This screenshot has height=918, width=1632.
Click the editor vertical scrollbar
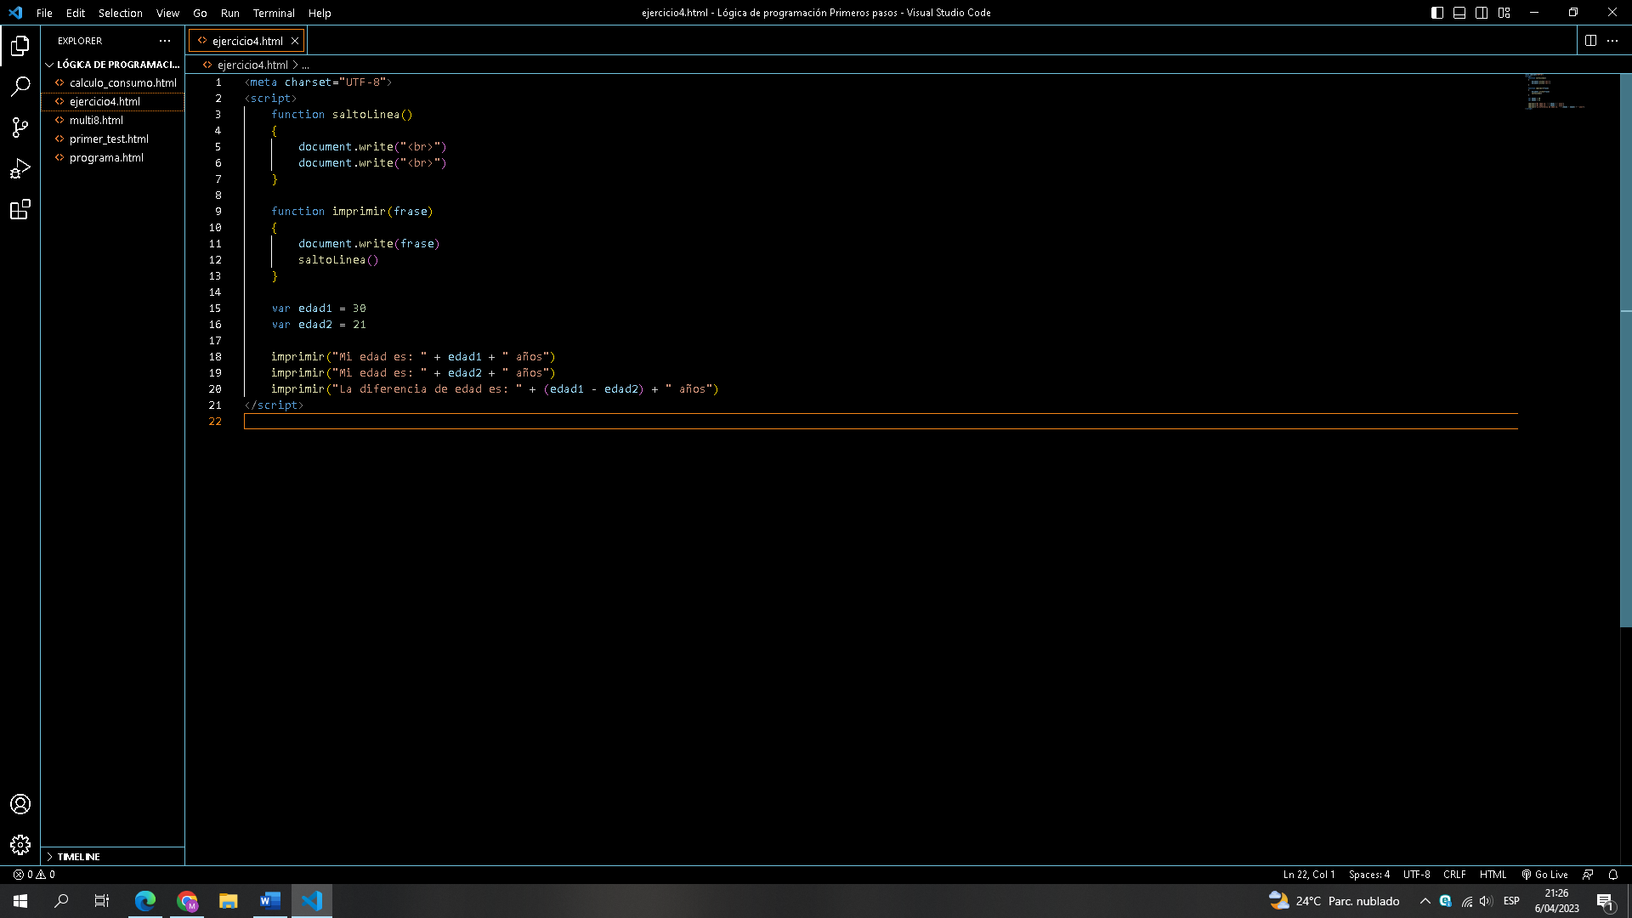coord(1626,350)
